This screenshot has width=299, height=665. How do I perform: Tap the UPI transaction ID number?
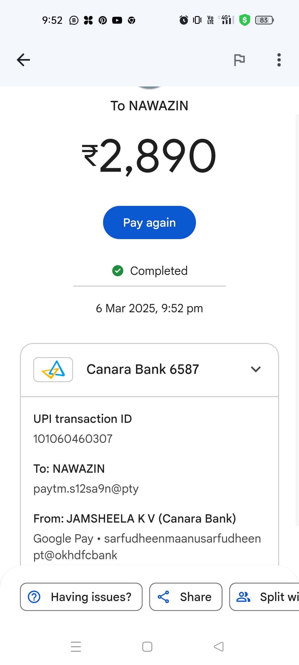pos(73,439)
